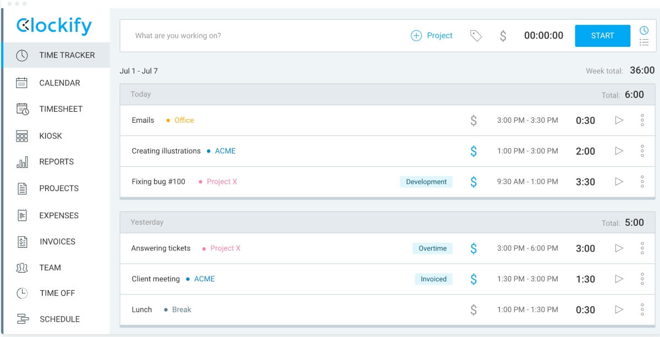Viewport: 660px width, 337px height.
Task: Click the 'Answering tickets' description
Action: pos(161,248)
